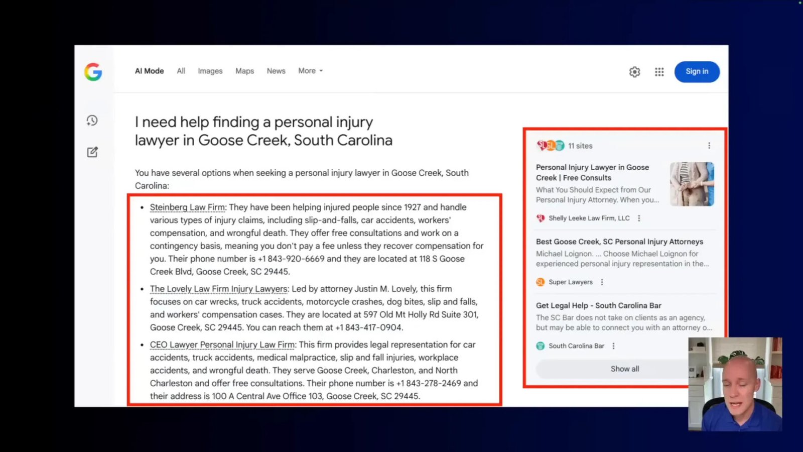Click the 11 sites label
This screenshot has height=452, width=803.
pyautogui.click(x=581, y=146)
